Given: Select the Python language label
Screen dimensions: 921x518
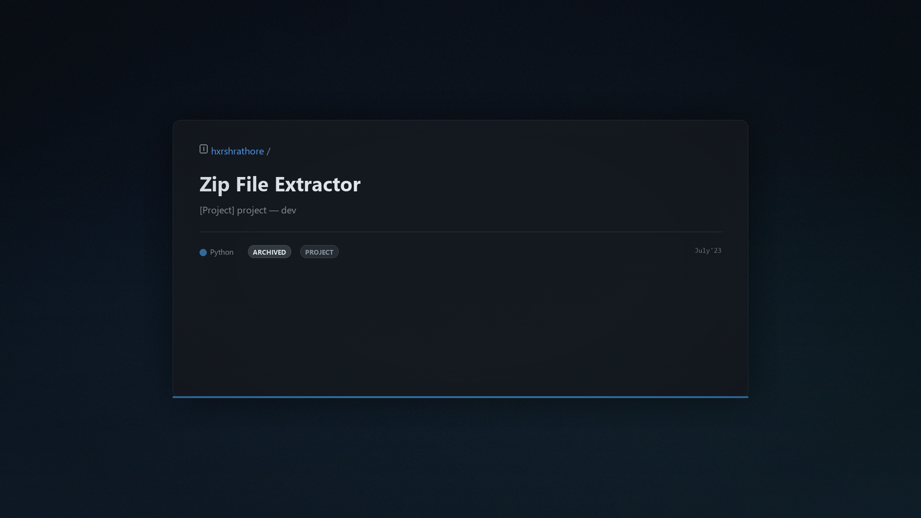Looking at the screenshot, I should [222, 252].
